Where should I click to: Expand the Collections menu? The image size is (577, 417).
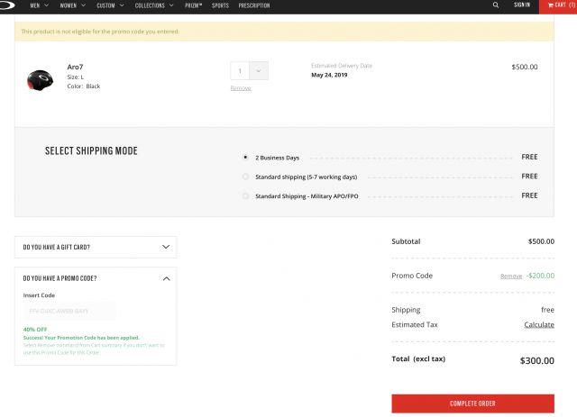[154, 5]
